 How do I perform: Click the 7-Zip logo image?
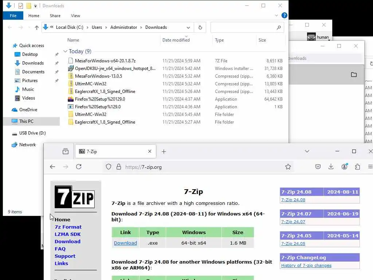pyautogui.click(x=75, y=197)
